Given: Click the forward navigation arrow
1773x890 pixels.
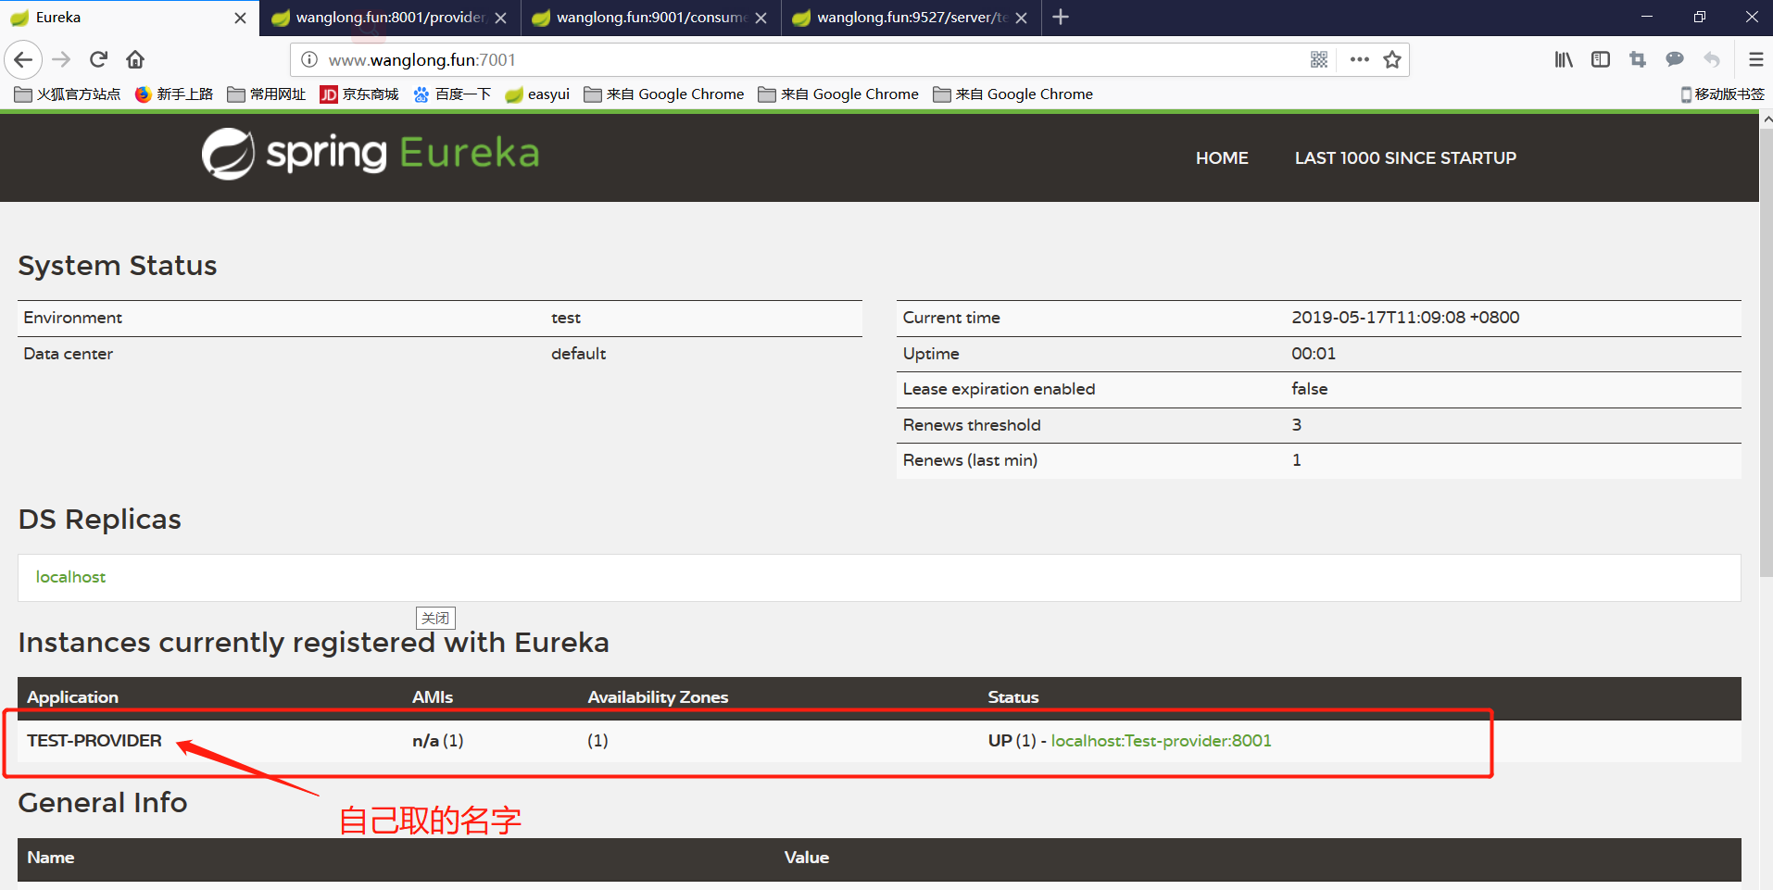Looking at the screenshot, I should (x=61, y=60).
